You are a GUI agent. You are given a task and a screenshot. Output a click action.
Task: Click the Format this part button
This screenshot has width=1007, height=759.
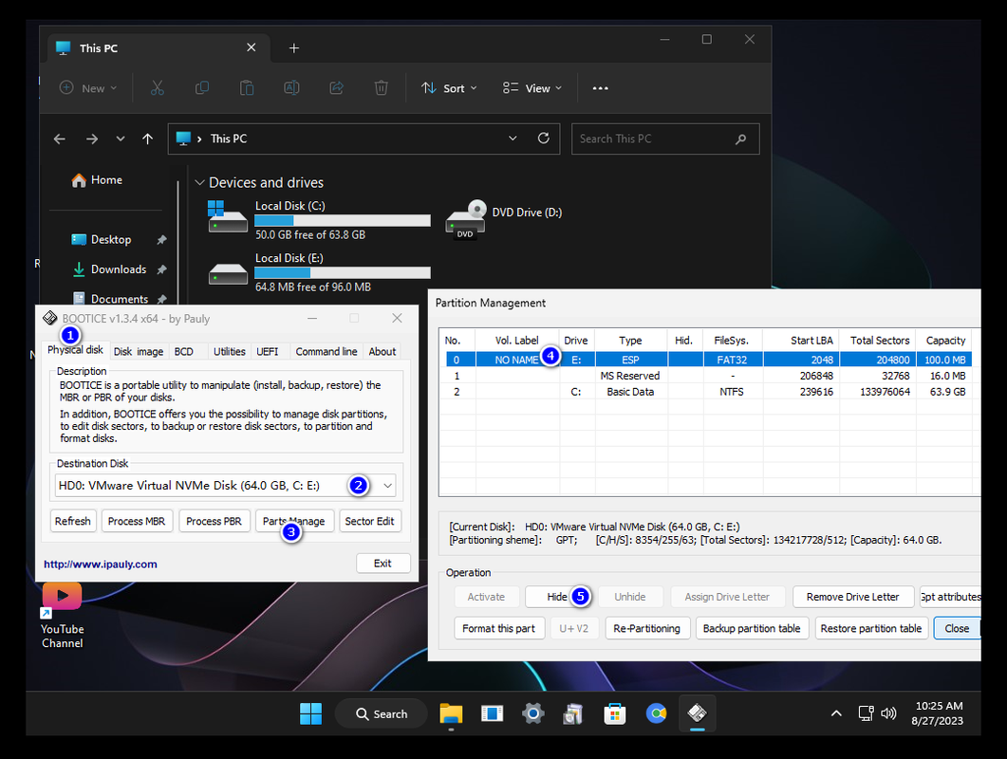499,629
